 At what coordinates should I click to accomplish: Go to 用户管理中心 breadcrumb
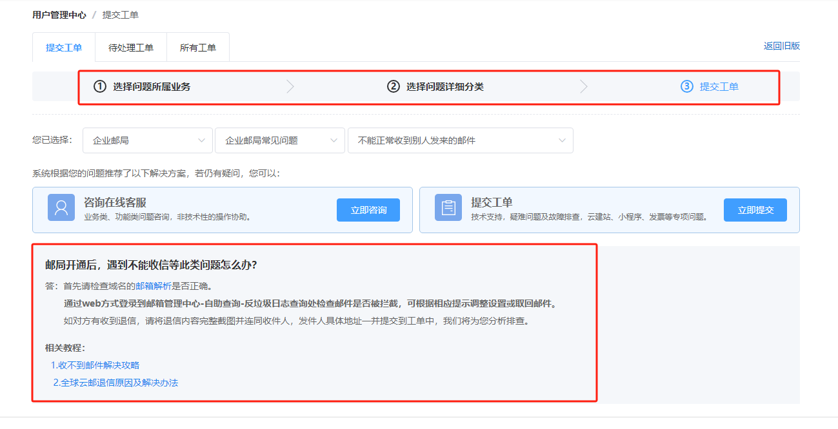(x=59, y=15)
